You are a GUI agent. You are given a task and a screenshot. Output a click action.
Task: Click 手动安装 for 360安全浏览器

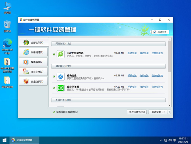point(132,53)
